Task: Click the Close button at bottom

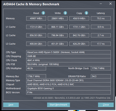Action: [x=106, y=105]
